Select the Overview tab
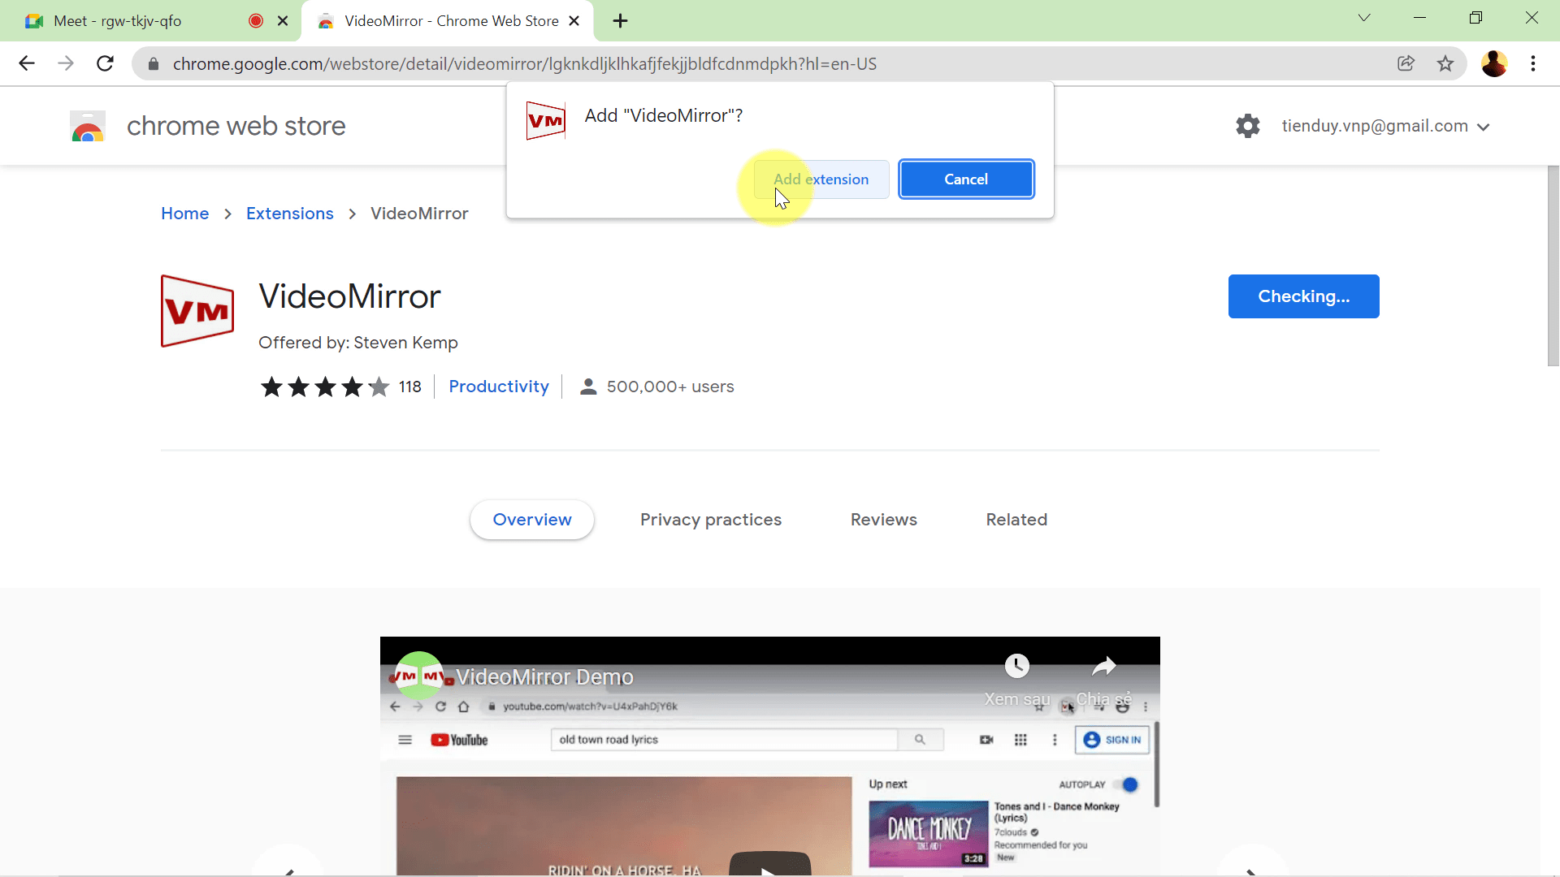Viewport: 1560px width, 877px height. pyautogui.click(x=532, y=520)
